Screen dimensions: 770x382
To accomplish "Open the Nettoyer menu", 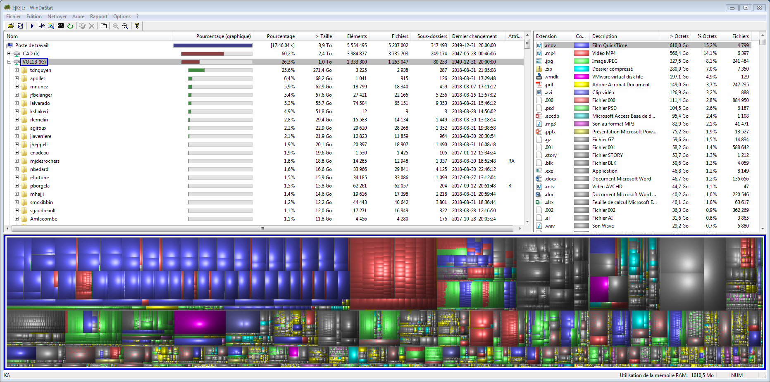I will pos(57,17).
